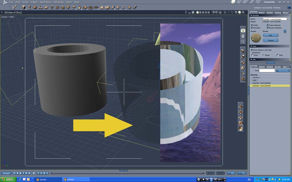
Task: Switch to the Shaders tab
Action: 270,67
